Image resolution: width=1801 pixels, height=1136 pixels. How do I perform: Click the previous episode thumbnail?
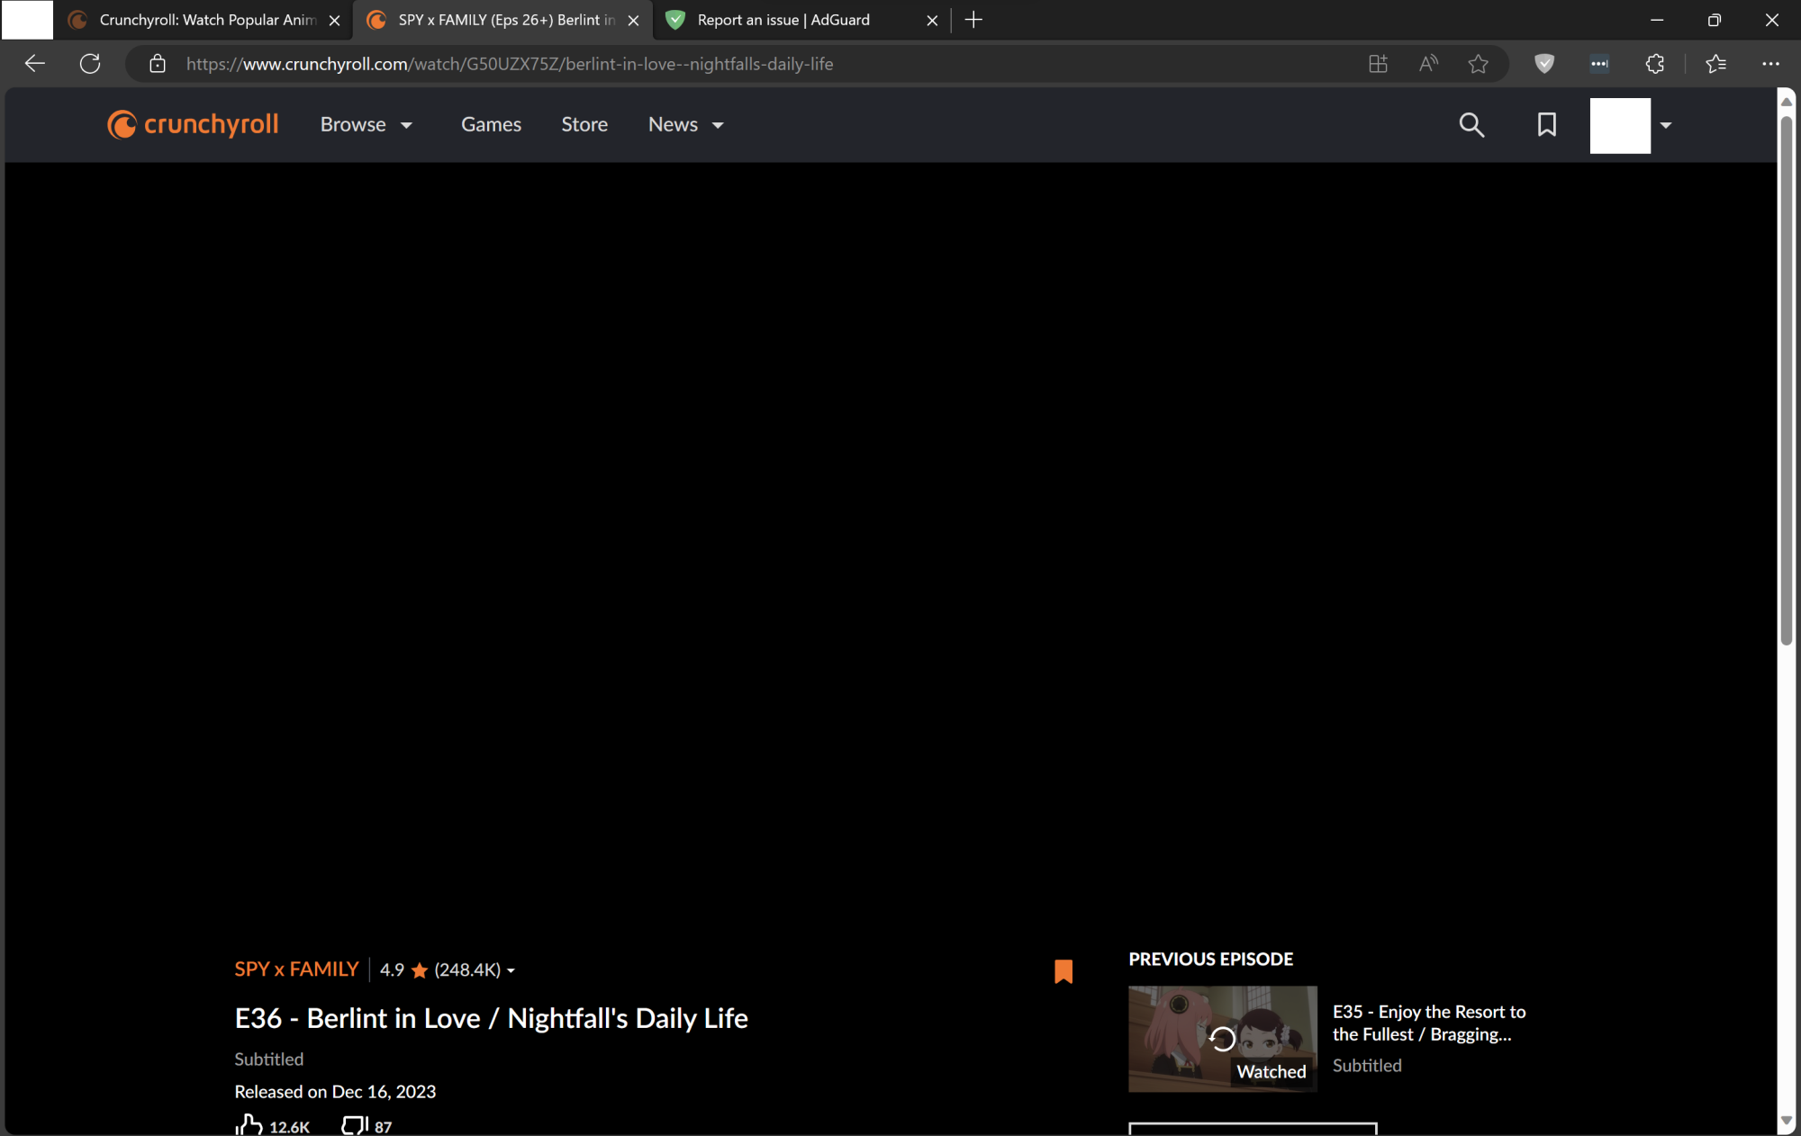coord(1222,1040)
